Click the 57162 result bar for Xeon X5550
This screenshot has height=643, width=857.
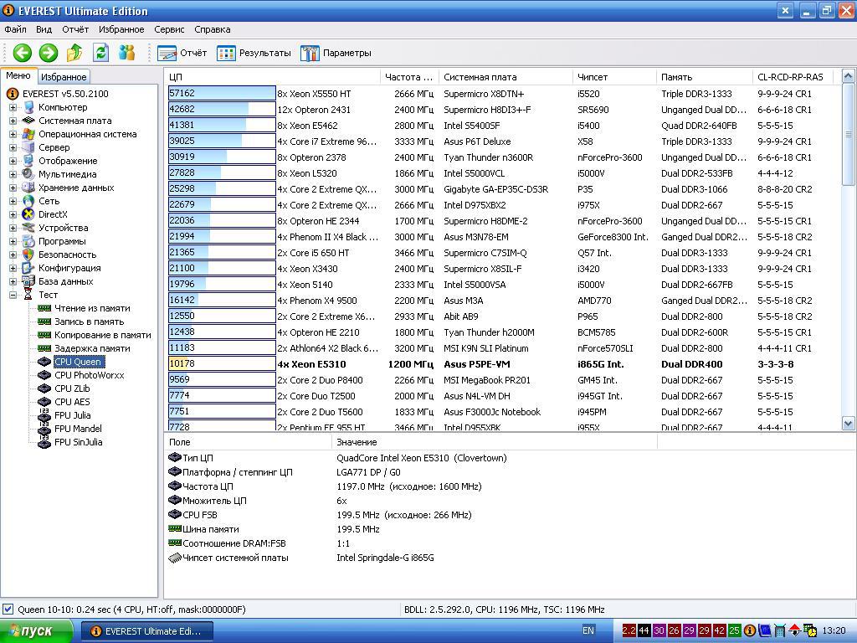[222, 94]
